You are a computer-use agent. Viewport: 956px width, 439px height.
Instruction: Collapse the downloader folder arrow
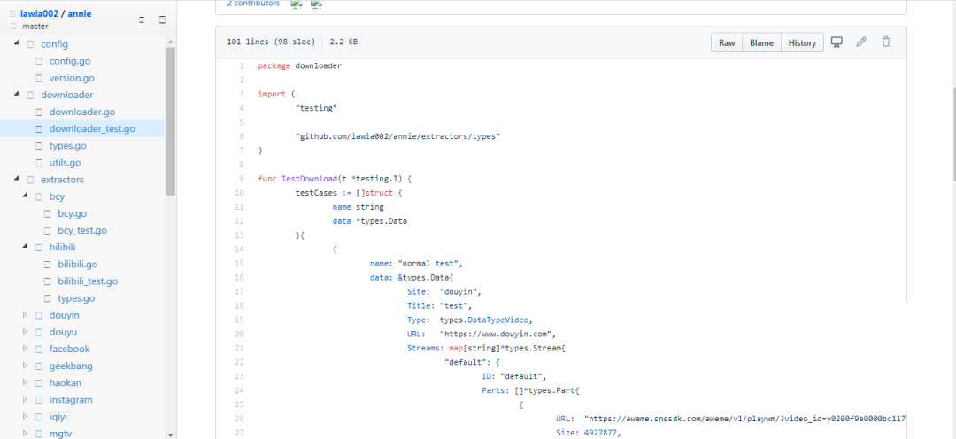pos(16,95)
